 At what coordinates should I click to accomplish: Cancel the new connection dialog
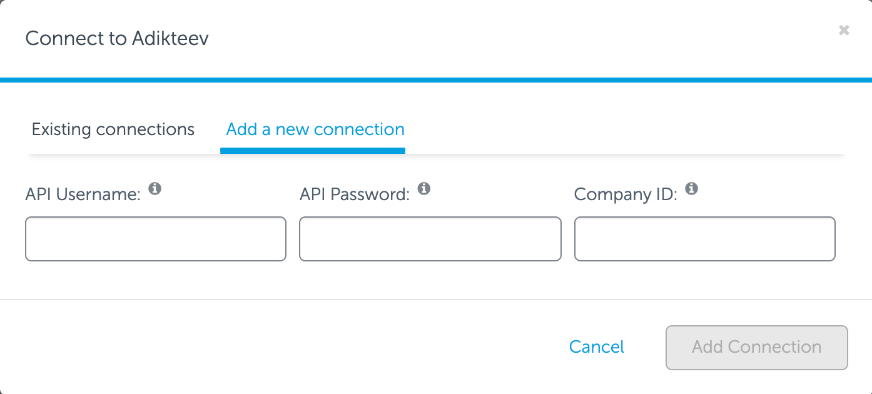(597, 347)
